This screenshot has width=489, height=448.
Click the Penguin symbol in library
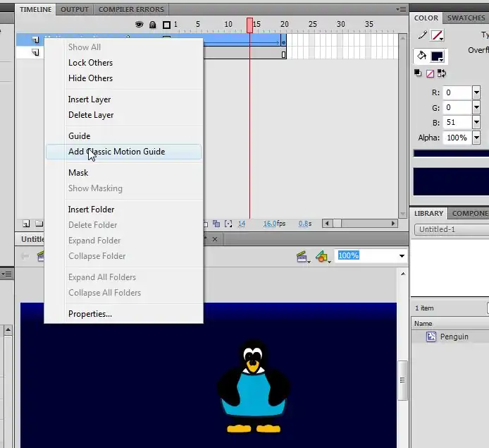[454, 337]
